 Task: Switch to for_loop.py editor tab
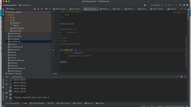click(x=76, y=9)
